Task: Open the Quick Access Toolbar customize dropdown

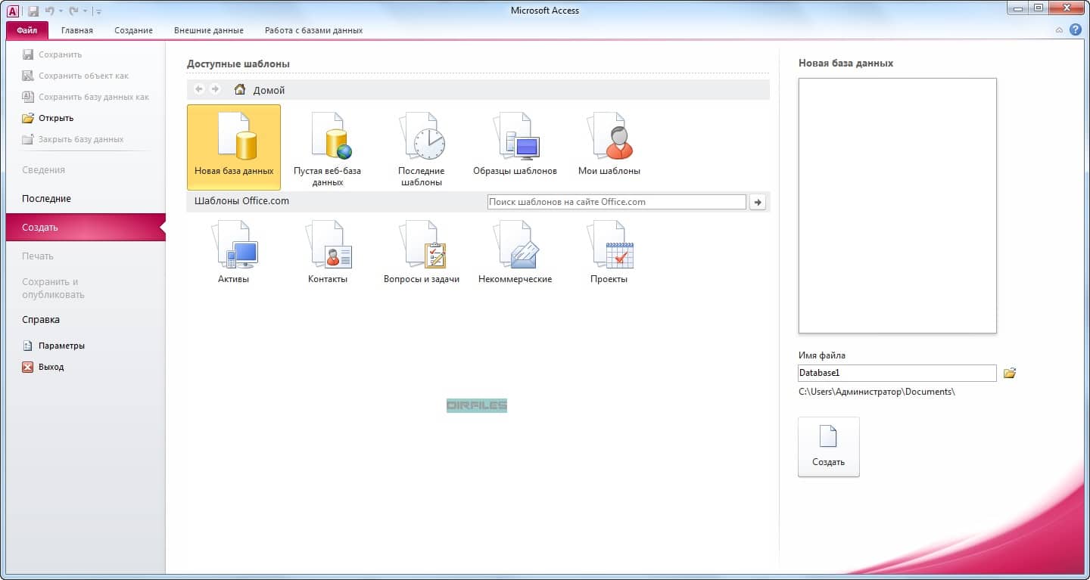Action: 98,11
